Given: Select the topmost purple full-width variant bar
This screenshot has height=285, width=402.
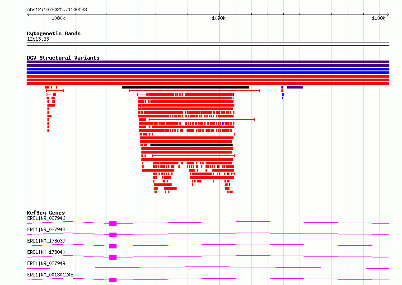Looking at the screenshot, I should click(x=208, y=62).
